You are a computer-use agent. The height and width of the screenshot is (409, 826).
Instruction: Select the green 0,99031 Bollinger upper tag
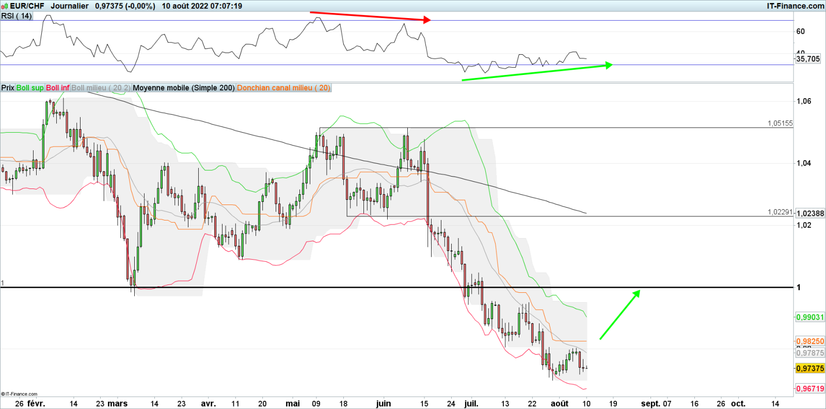[x=809, y=317]
